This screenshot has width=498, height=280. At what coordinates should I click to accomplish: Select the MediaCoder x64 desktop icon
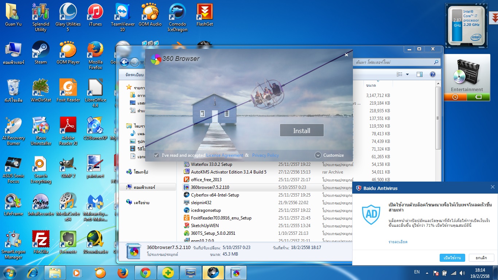pyautogui.click(x=68, y=207)
